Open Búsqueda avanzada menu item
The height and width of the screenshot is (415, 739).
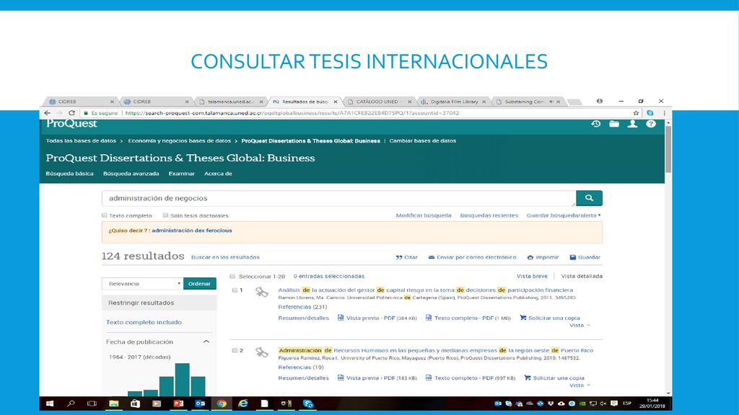[x=131, y=174]
